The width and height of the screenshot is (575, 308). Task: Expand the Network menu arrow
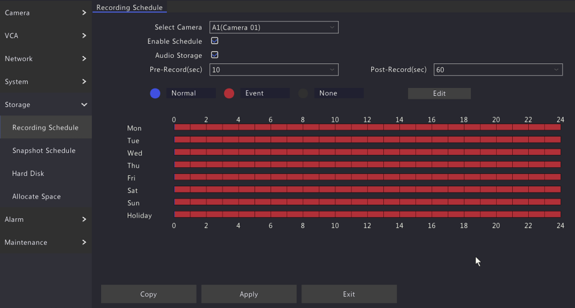84,58
